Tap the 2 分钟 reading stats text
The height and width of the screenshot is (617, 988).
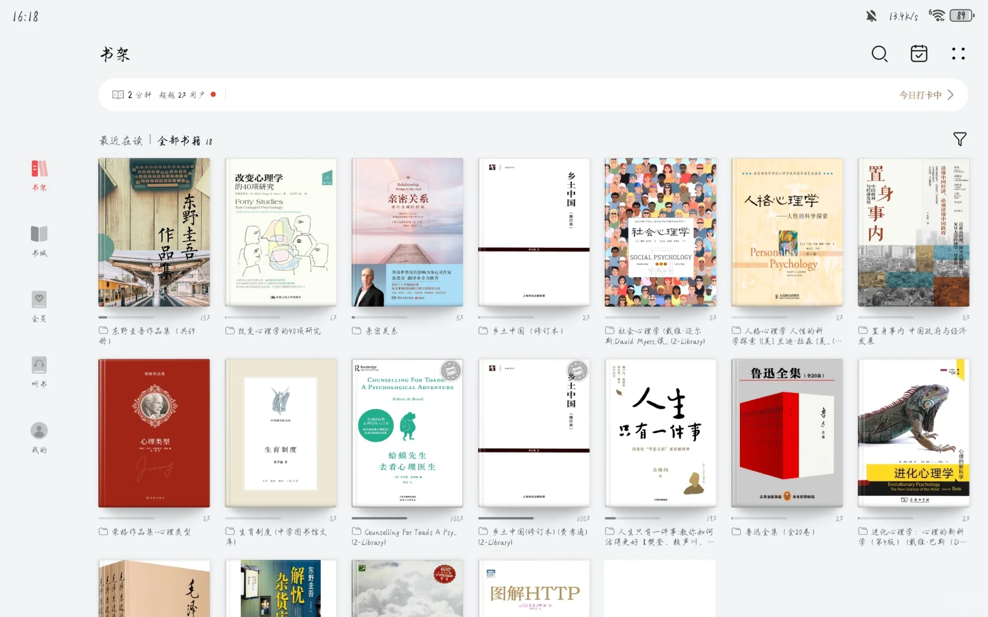(140, 95)
